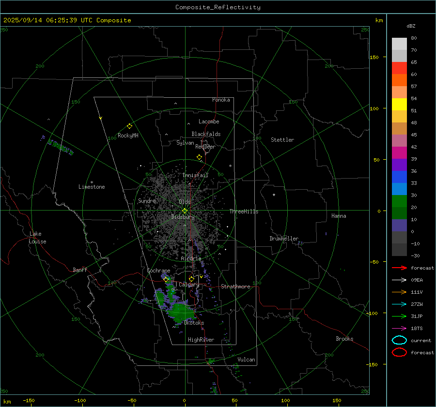Click the red forecast arrow in legend

click(x=399, y=268)
